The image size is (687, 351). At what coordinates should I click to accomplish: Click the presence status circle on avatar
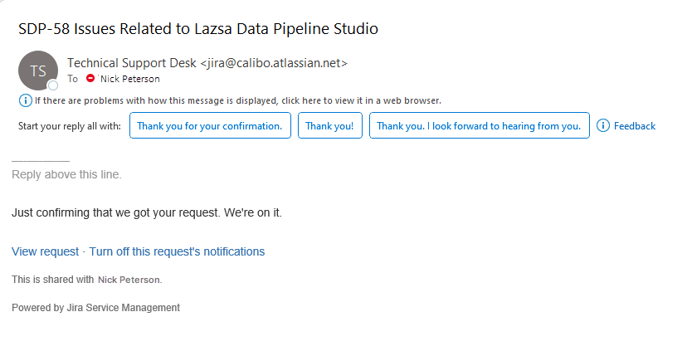tap(53, 85)
